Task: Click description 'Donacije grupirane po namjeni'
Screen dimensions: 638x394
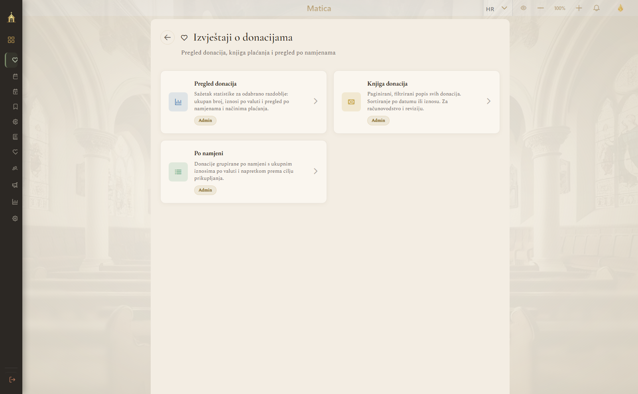Action: (x=244, y=171)
